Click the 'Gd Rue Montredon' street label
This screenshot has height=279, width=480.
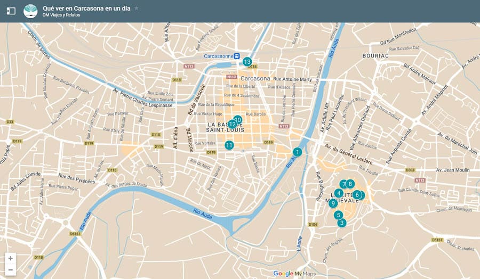[x=398, y=36]
